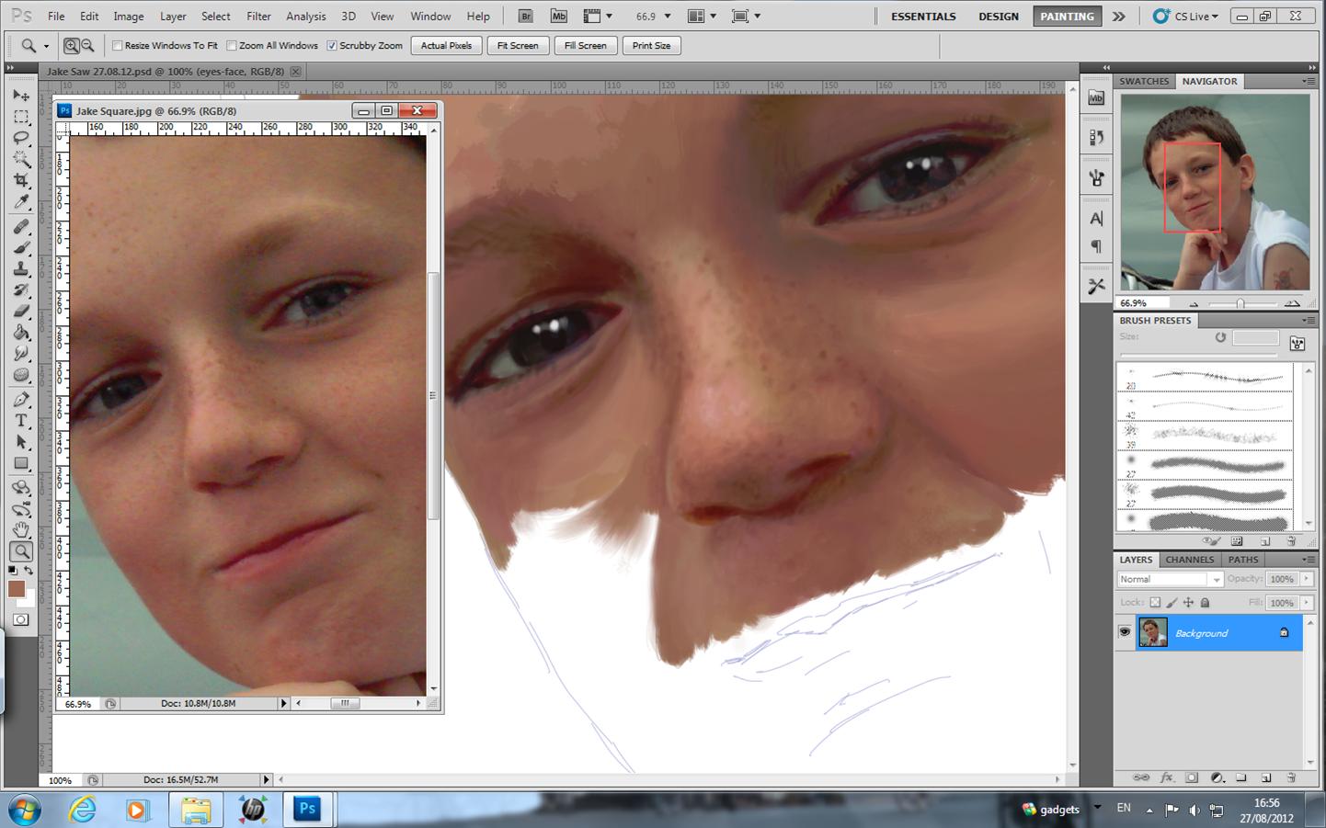1326x828 pixels.
Task: Switch to the Channels tab
Action: pos(1189,560)
